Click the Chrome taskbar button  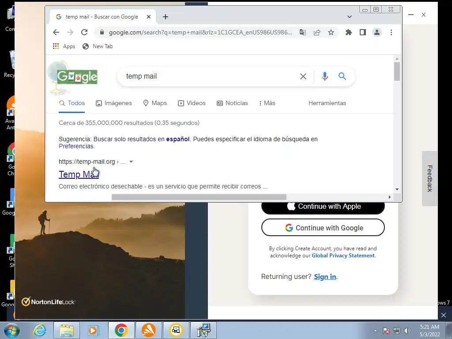click(x=121, y=330)
